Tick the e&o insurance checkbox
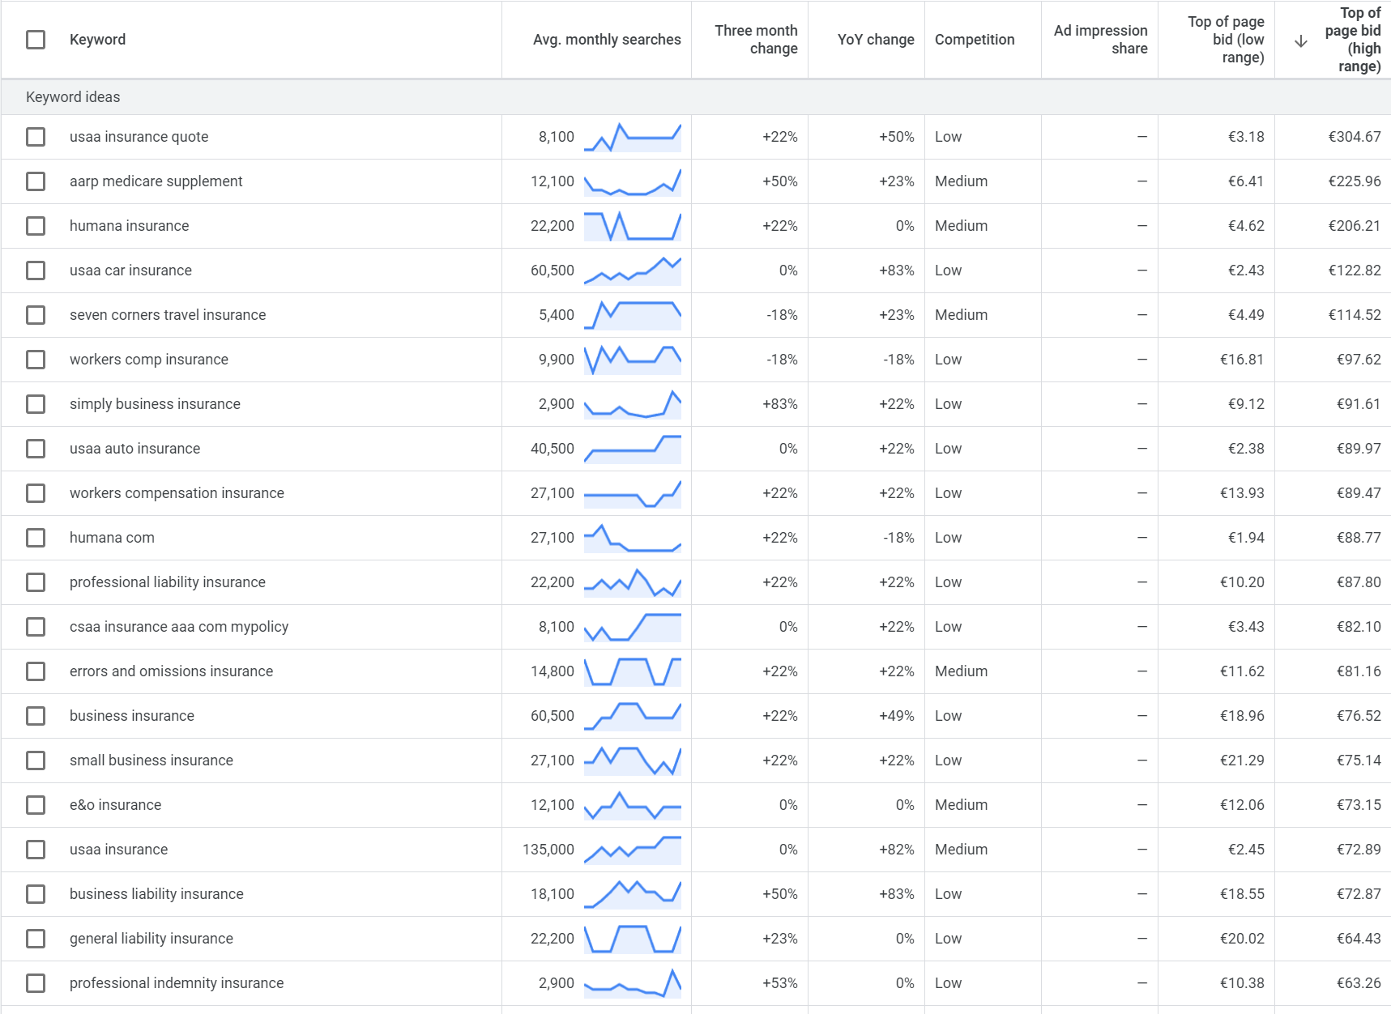Image resolution: width=1391 pixels, height=1014 pixels. click(x=36, y=805)
